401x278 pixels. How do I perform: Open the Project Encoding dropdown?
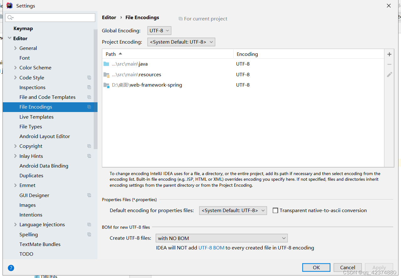(181, 42)
